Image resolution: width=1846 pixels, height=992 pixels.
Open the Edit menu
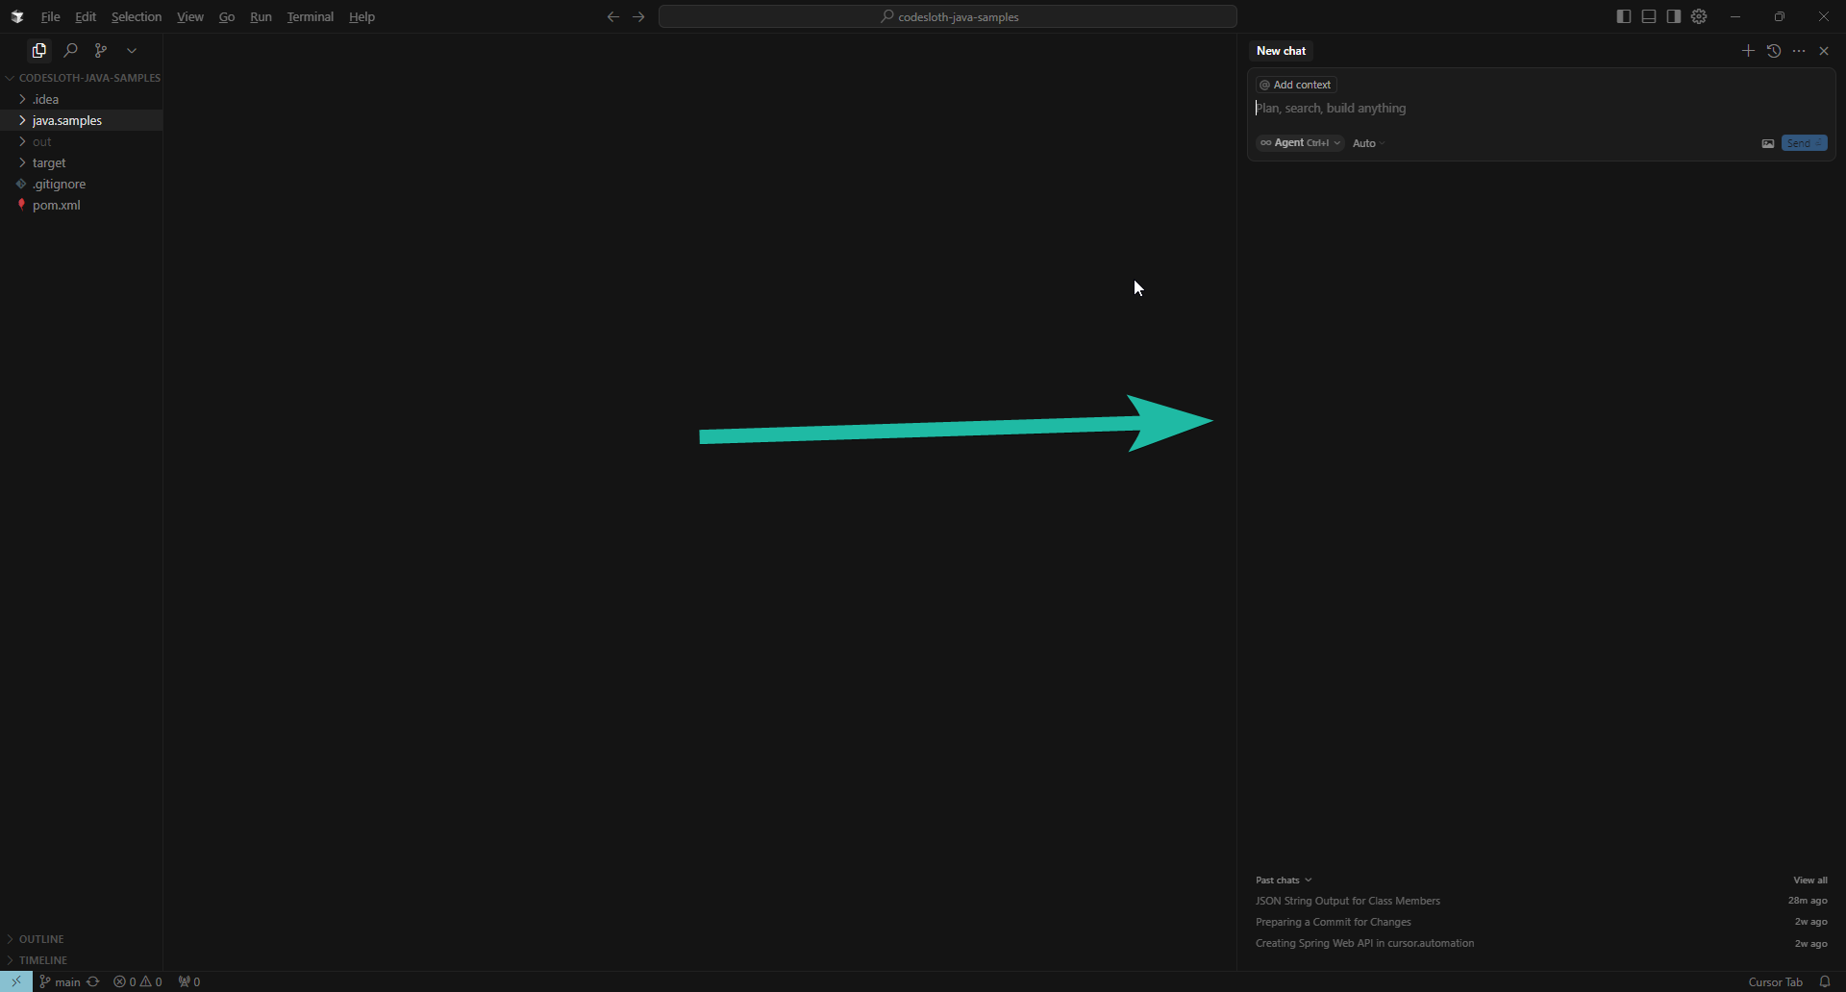[x=86, y=16]
